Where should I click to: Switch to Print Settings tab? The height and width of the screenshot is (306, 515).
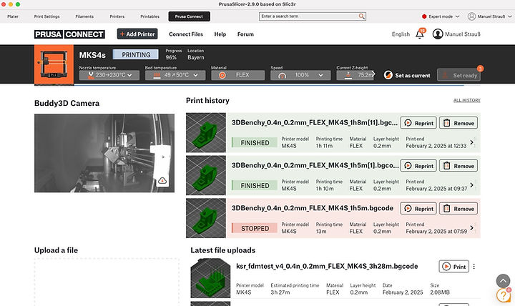[47, 16]
